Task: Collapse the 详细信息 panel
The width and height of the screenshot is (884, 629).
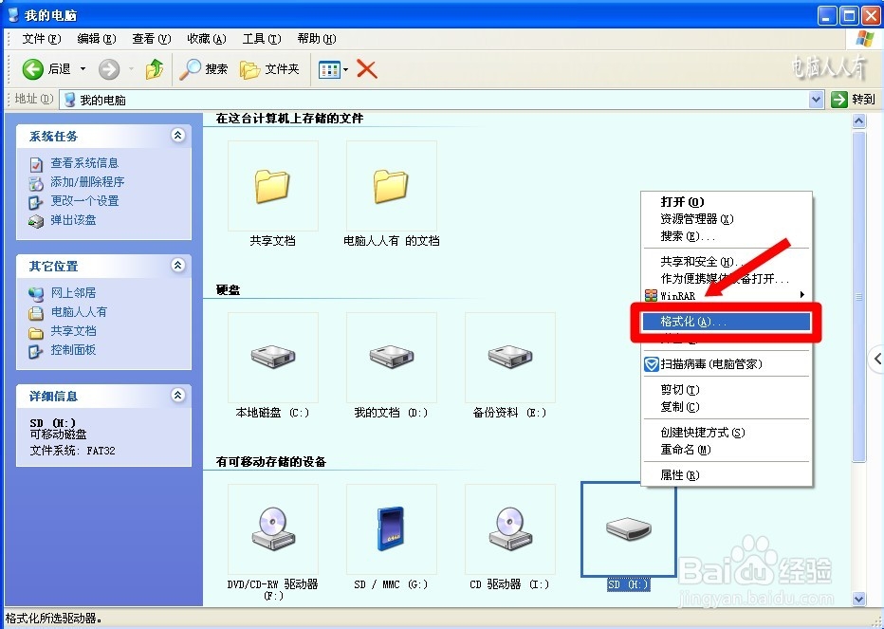Action: 178,396
